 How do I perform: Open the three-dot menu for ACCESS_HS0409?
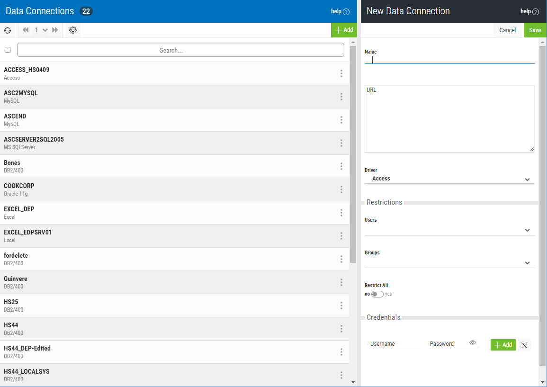tap(341, 73)
